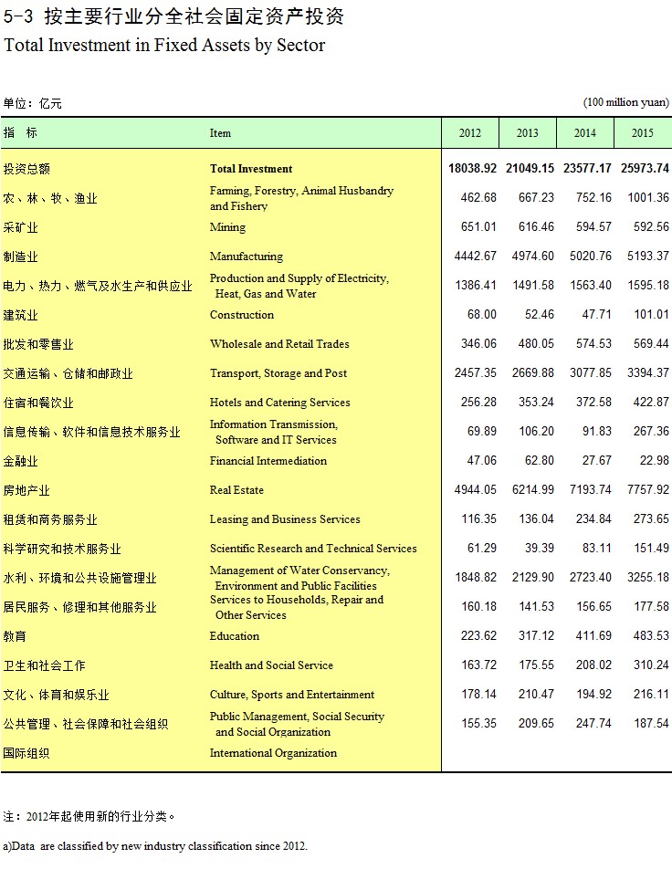Click Chinese label '农、林、牧、渔业'
Image resolution: width=672 pixels, height=890 pixels.
pos(50,199)
